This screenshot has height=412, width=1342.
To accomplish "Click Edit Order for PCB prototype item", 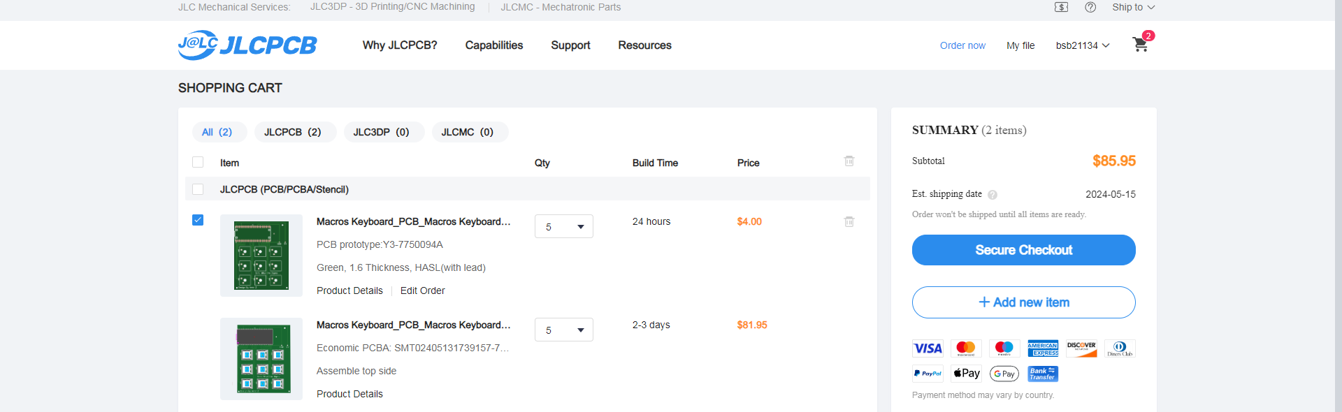I will point(422,290).
